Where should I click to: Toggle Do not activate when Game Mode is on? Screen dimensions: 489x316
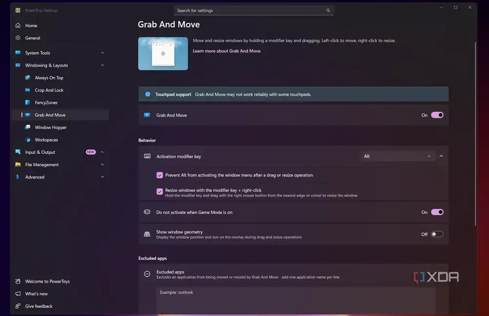(x=437, y=212)
